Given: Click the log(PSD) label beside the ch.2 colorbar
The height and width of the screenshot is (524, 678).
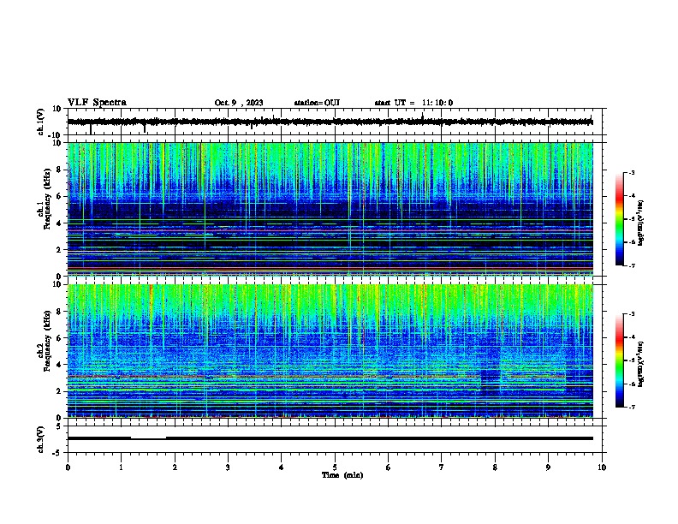Looking at the screenshot, I should coord(640,364).
